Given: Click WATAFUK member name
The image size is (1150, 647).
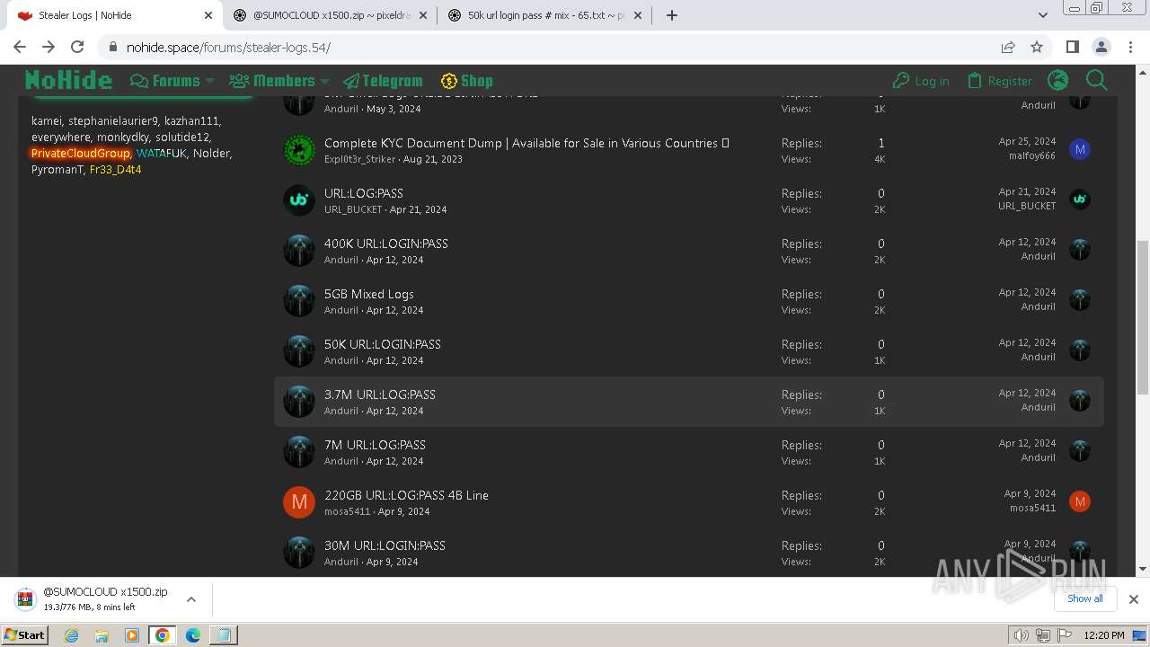Looking at the screenshot, I should coord(162,153).
